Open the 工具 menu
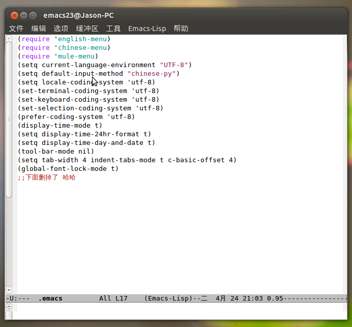352x327 pixels. [113, 28]
